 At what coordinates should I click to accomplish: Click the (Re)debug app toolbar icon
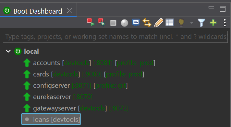(x=102, y=22)
